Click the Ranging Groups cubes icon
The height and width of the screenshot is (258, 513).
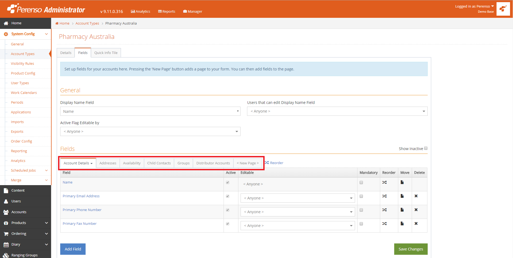(6, 255)
